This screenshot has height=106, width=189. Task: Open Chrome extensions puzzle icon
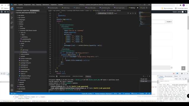pyautogui.click(x=180, y=5)
